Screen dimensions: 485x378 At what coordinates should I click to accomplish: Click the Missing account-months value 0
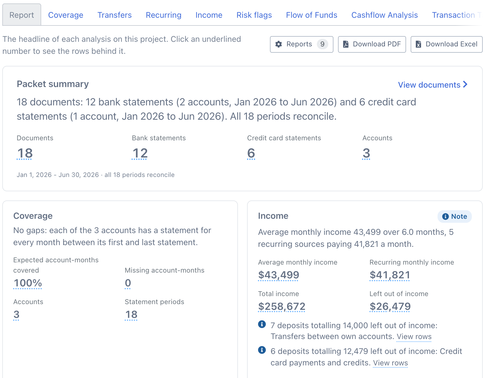pyautogui.click(x=128, y=283)
